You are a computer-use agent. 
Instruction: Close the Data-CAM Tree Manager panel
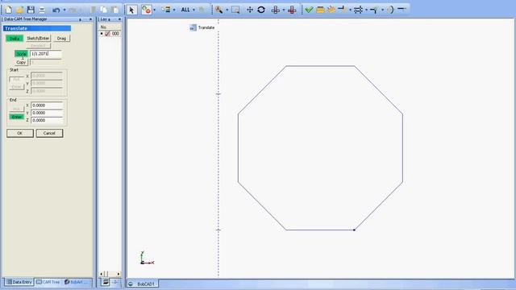point(91,19)
